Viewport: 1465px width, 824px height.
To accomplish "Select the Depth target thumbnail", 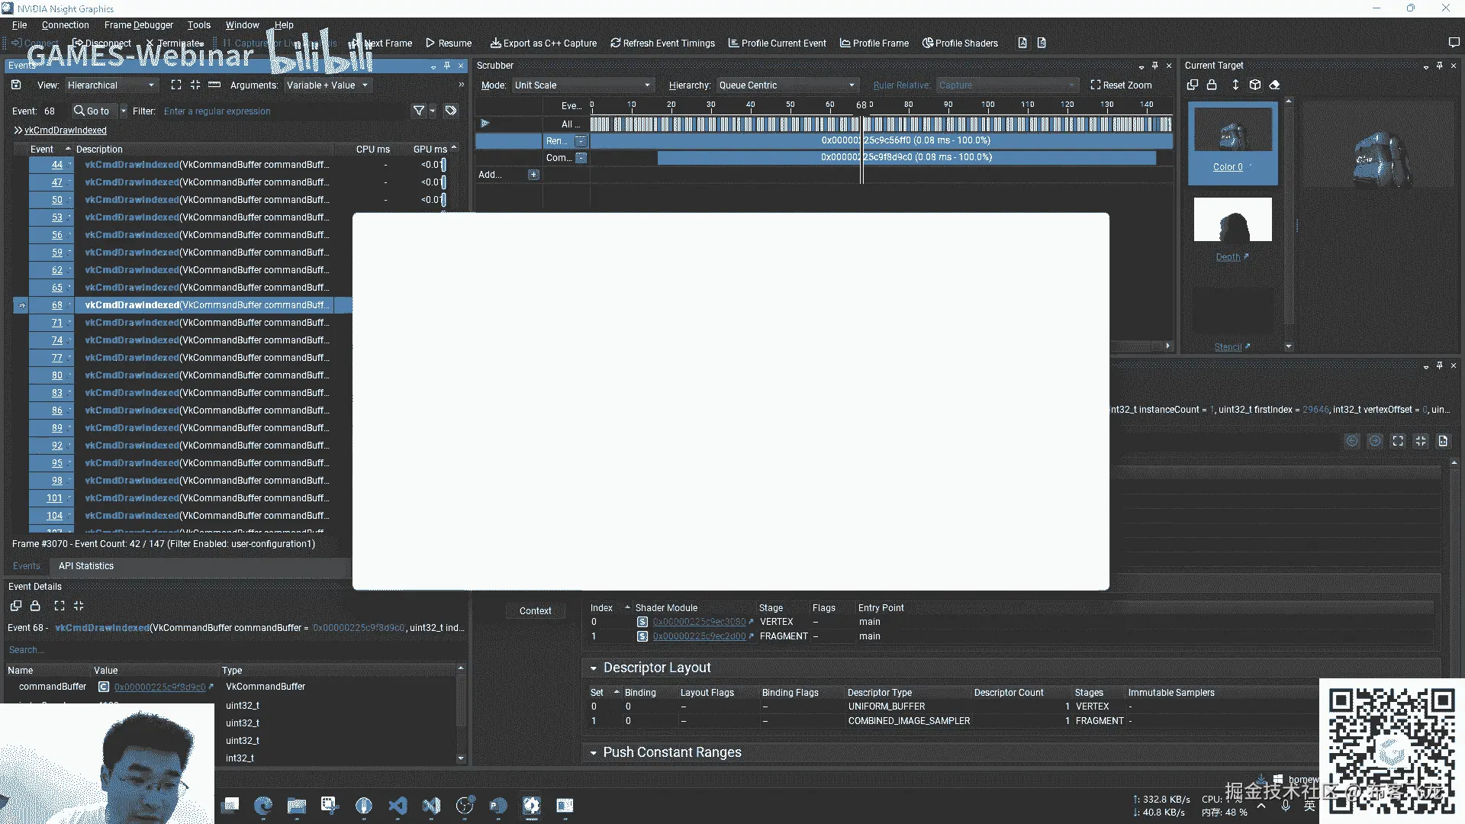I will (x=1232, y=220).
